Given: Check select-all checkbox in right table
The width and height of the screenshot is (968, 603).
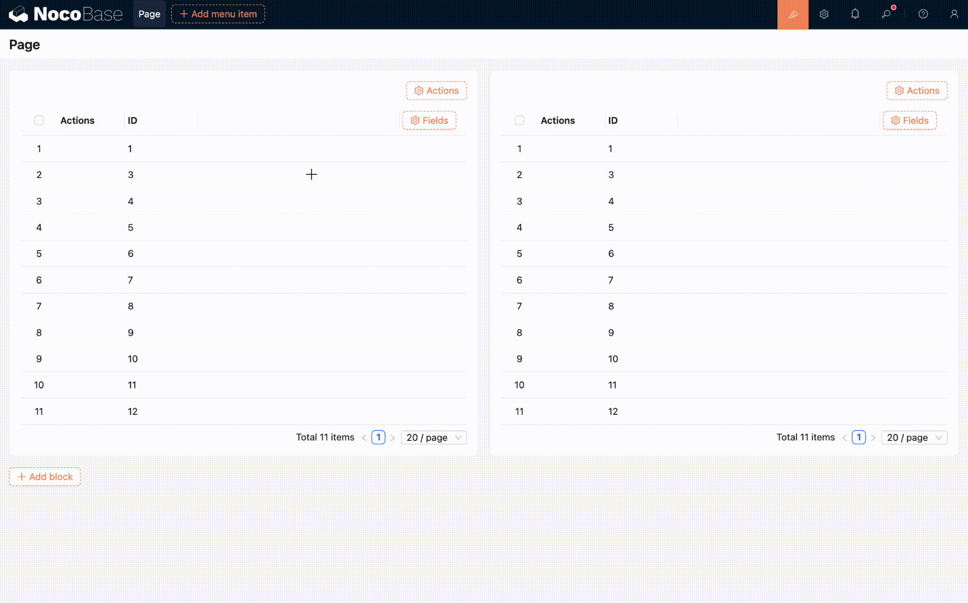Looking at the screenshot, I should coord(520,120).
